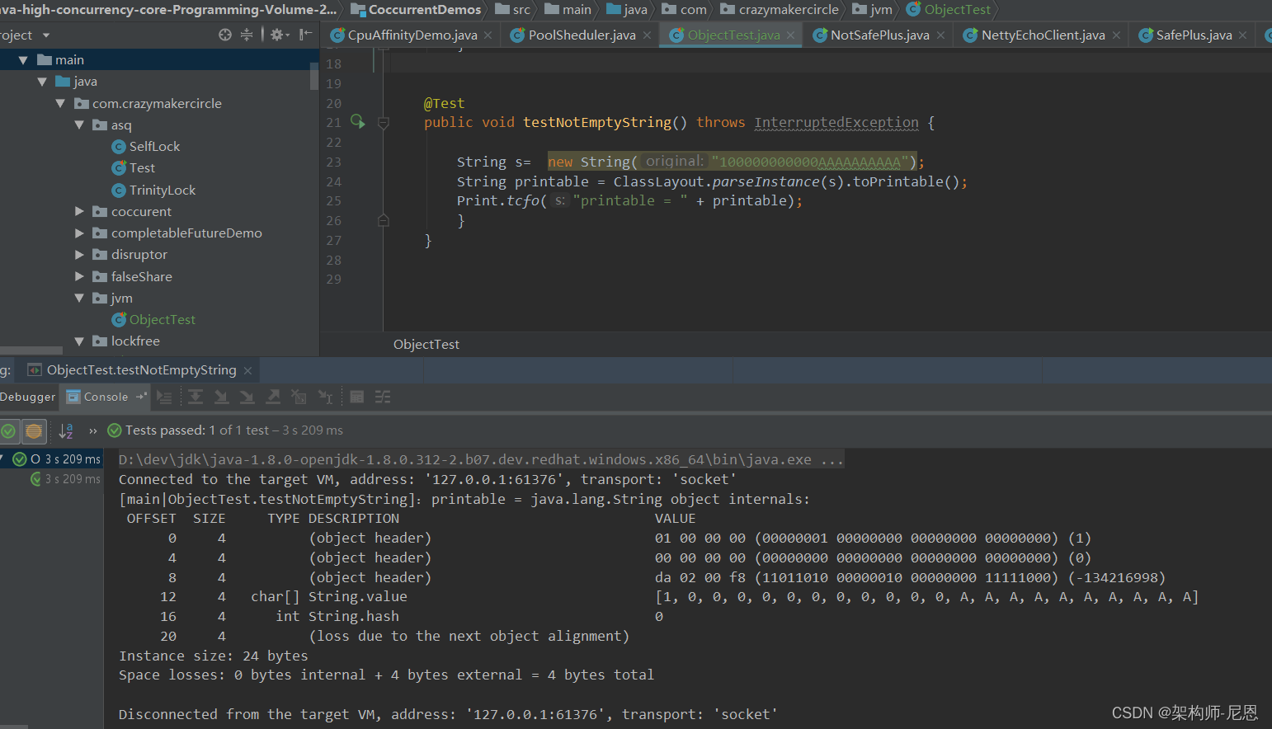1272x729 pixels.
Task: Expand the disruptor package
Action: point(79,255)
